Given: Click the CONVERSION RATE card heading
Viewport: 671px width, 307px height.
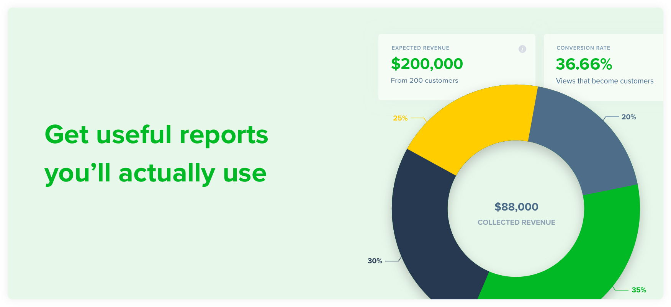Looking at the screenshot, I should point(583,48).
